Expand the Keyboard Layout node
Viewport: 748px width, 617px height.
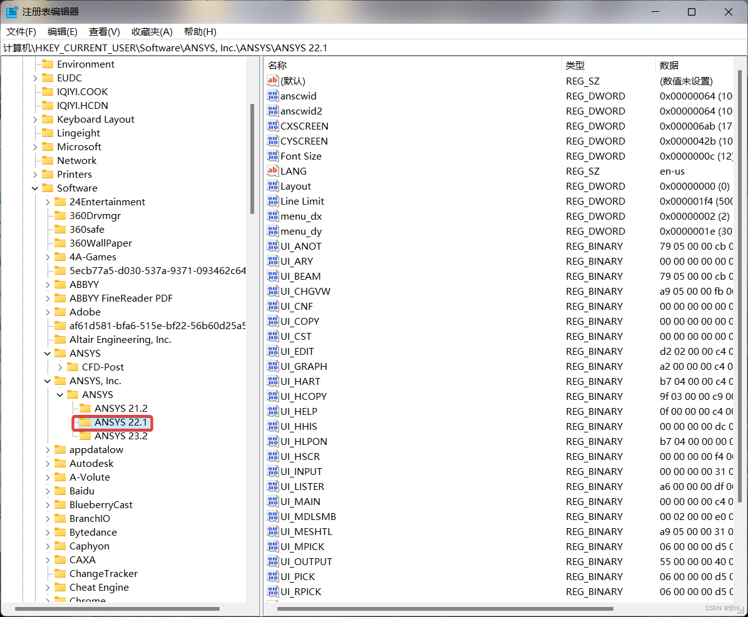pyautogui.click(x=35, y=119)
